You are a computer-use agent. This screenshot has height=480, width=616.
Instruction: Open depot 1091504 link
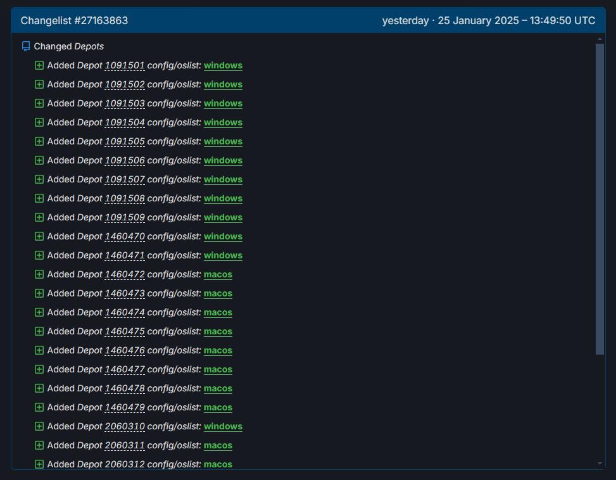pyautogui.click(x=125, y=123)
